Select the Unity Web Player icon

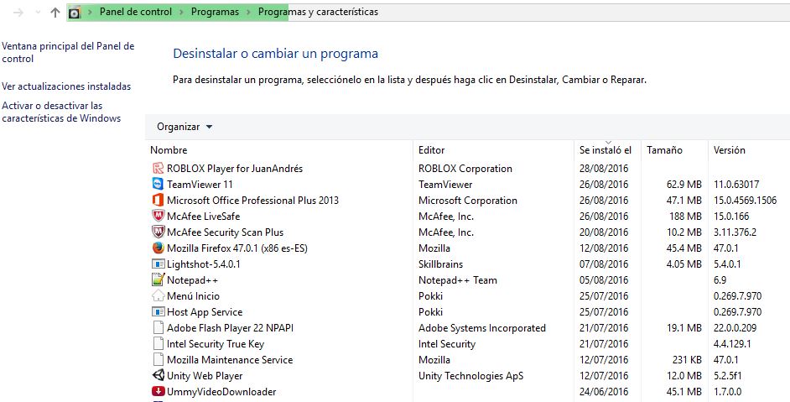(159, 376)
